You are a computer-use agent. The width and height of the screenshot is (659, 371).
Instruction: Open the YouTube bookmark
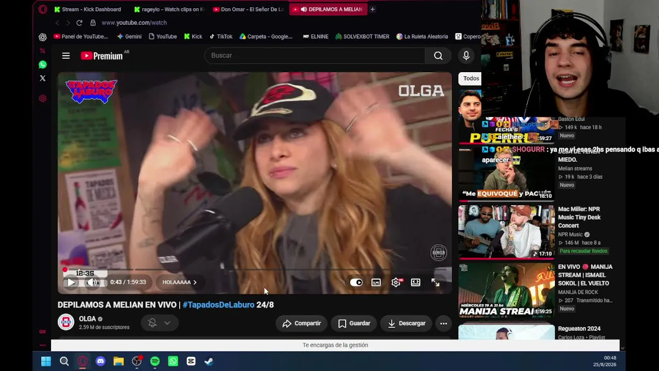163,37
